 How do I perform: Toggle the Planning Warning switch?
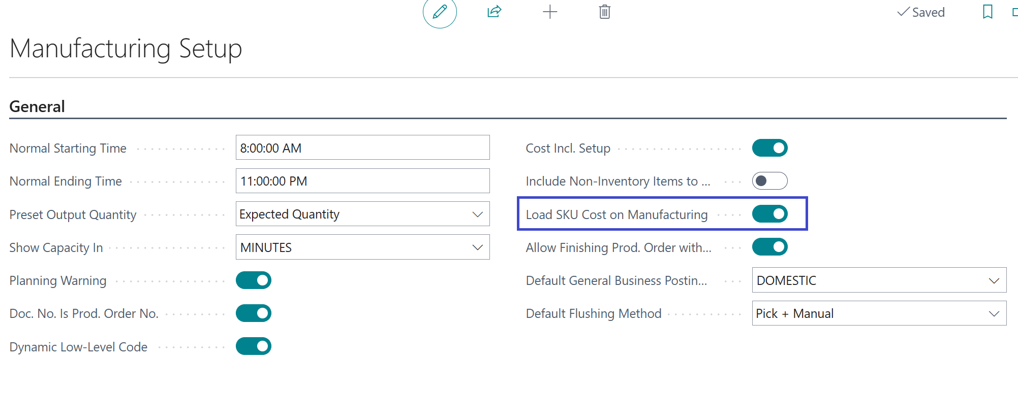(254, 280)
